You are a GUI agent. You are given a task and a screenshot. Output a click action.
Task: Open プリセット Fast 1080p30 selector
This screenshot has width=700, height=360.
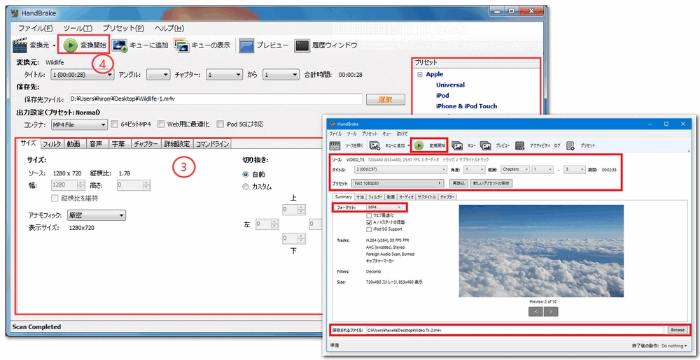click(x=398, y=183)
